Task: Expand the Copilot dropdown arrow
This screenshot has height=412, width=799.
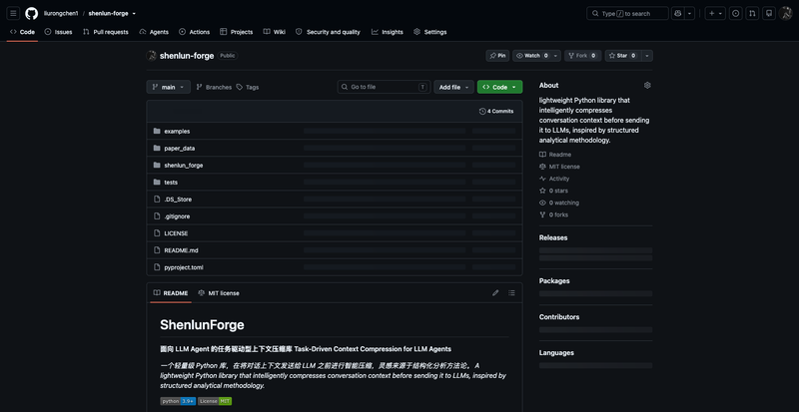Action: point(689,14)
